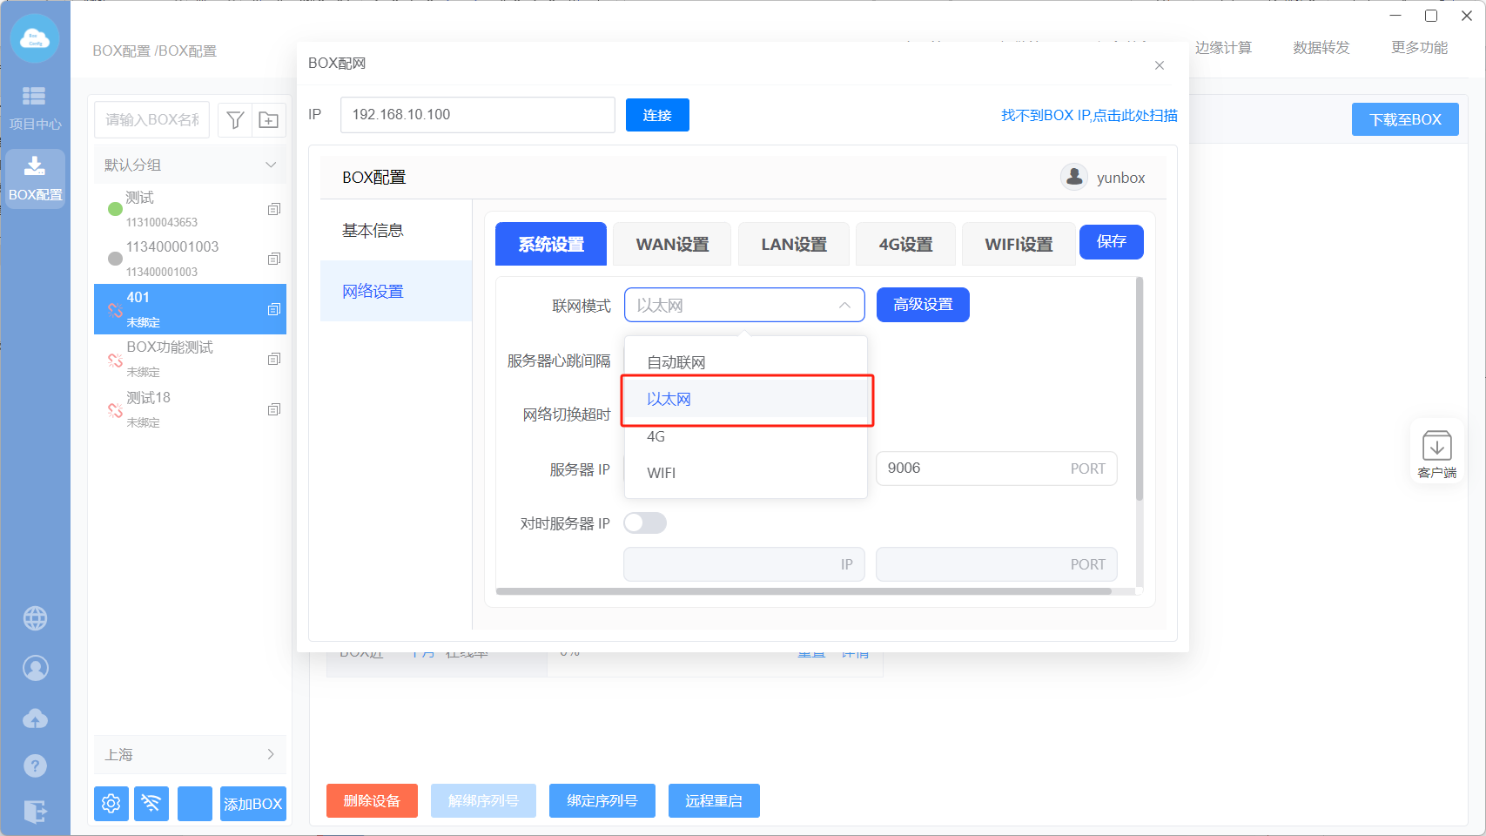Click the cloud upload sidebar icon

[x=35, y=718]
